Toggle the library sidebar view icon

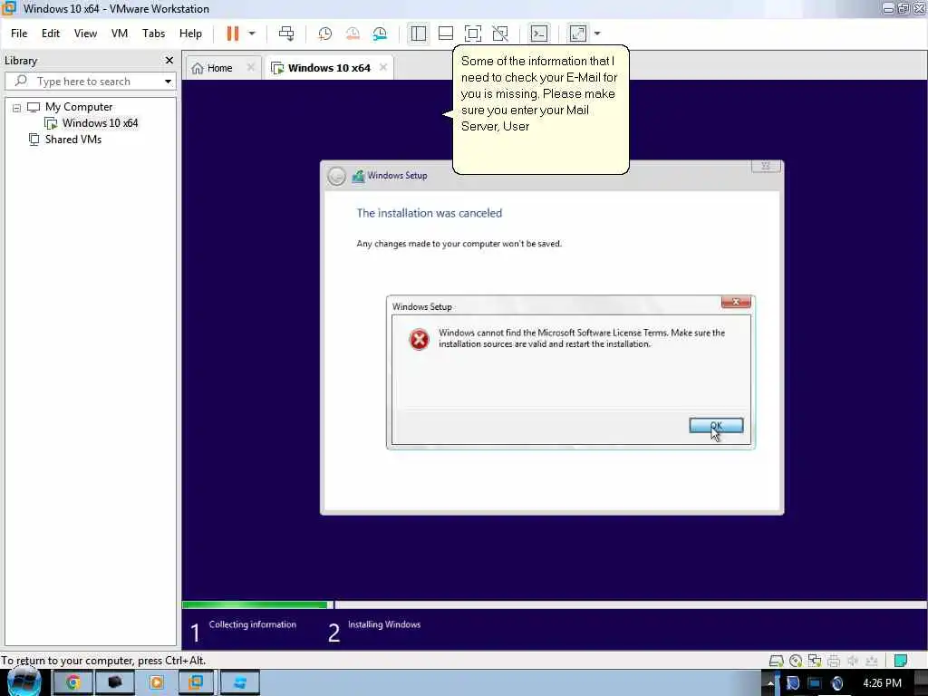(x=419, y=34)
